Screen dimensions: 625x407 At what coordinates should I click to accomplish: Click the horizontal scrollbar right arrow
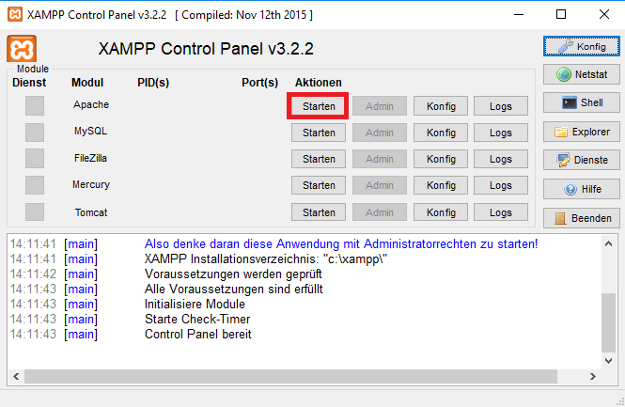[x=593, y=376]
